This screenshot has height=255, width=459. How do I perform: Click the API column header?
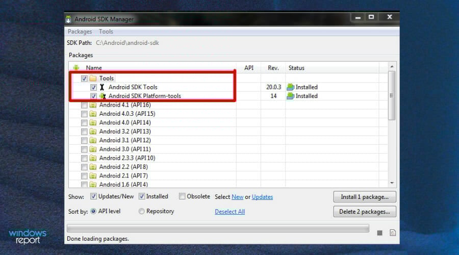[249, 68]
